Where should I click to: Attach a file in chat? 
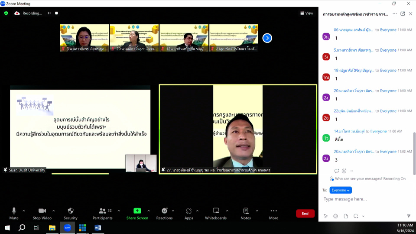[346, 216]
